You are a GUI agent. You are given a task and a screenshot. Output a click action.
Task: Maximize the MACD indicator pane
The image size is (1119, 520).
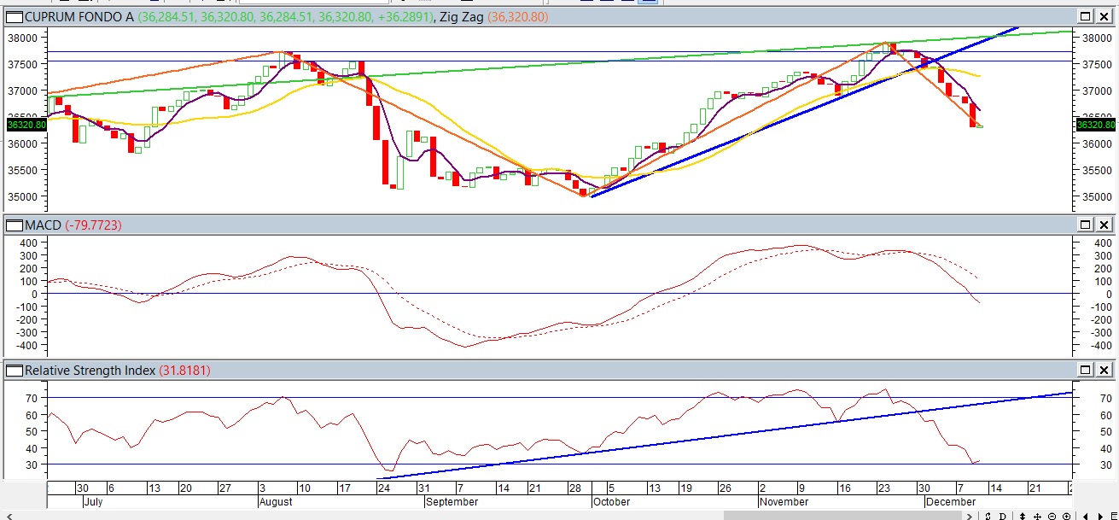pyautogui.click(x=1085, y=225)
